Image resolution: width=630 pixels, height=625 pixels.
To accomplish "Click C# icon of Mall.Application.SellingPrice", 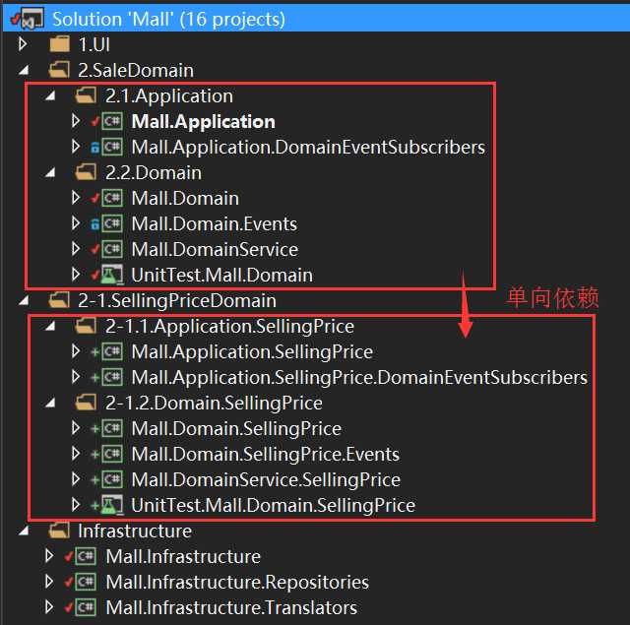I will (112, 351).
